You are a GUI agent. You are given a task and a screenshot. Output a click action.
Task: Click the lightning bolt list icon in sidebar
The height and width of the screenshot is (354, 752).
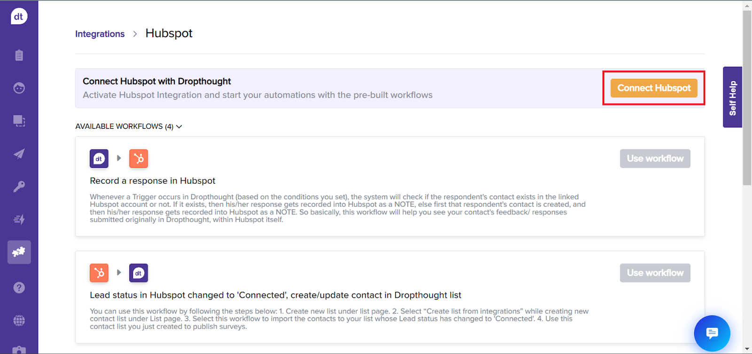19,219
